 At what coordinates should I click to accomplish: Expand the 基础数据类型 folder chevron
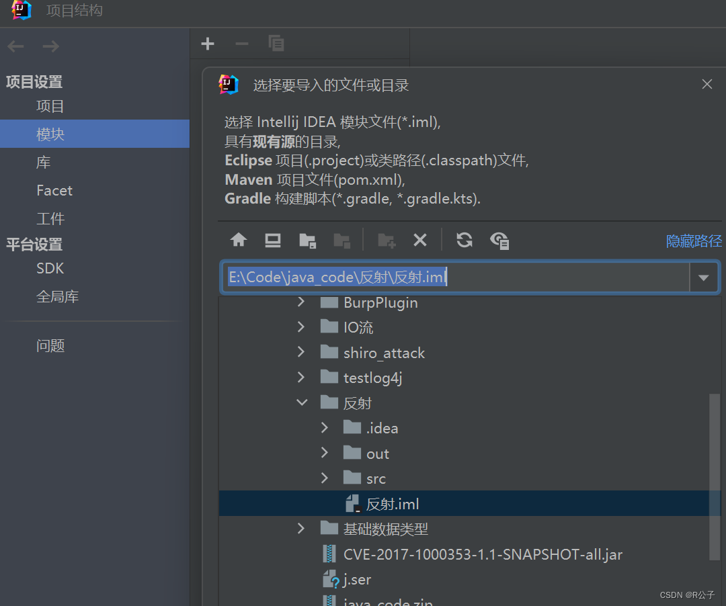(301, 528)
